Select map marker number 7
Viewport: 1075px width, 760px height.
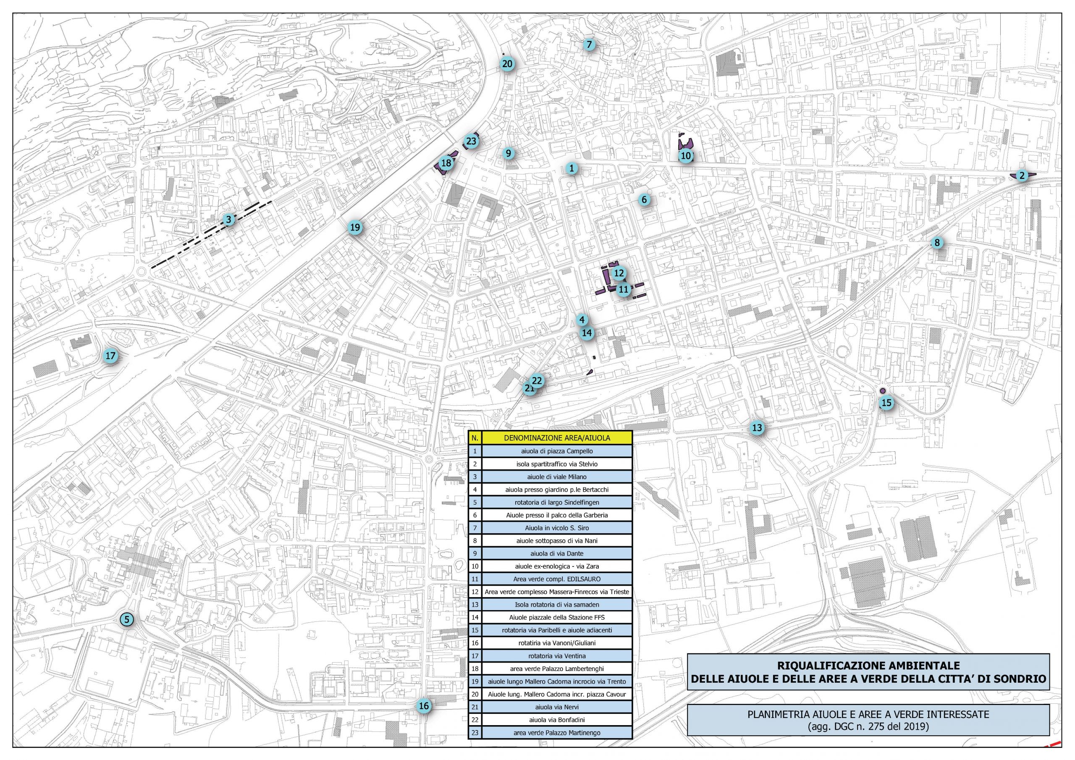click(x=589, y=45)
